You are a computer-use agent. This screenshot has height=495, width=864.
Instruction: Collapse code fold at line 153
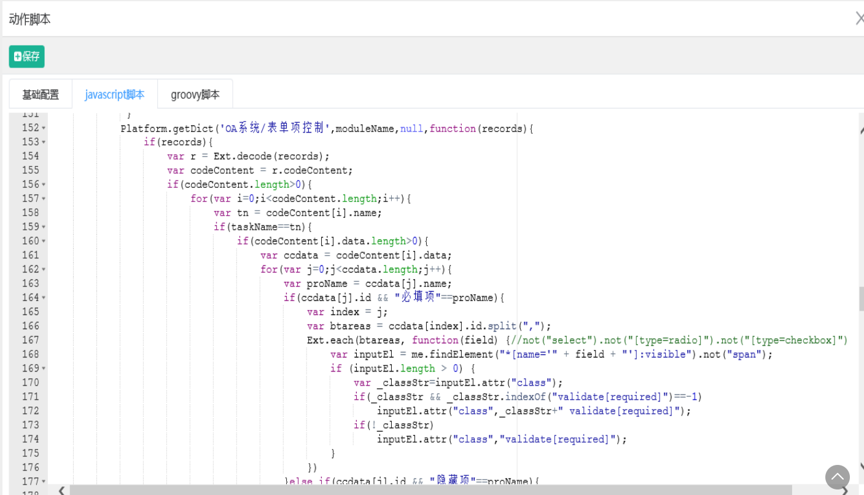pyautogui.click(x=44, y=142)
